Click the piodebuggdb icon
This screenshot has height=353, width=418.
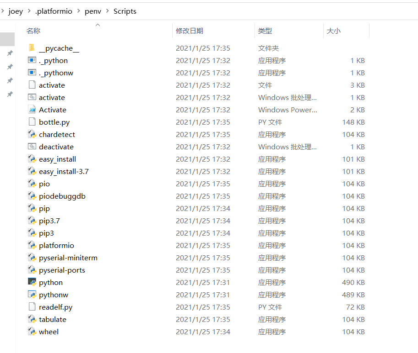coord(32,195)
